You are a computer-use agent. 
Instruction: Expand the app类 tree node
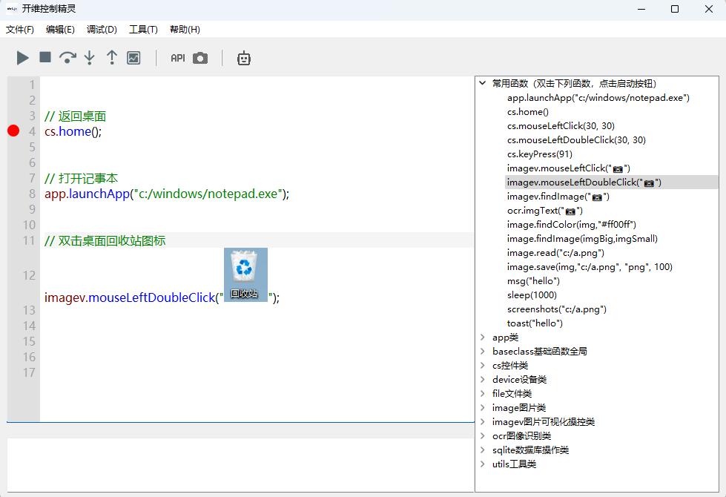(x=483, y=338)
